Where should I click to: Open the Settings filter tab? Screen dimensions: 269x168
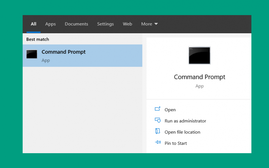tap(105, 24)
